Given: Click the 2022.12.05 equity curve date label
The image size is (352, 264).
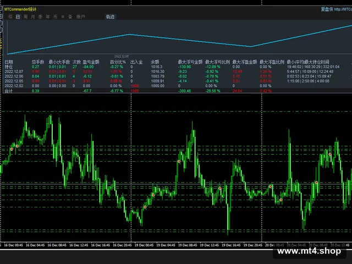Looking at the screenshot, I should point(122,56).
